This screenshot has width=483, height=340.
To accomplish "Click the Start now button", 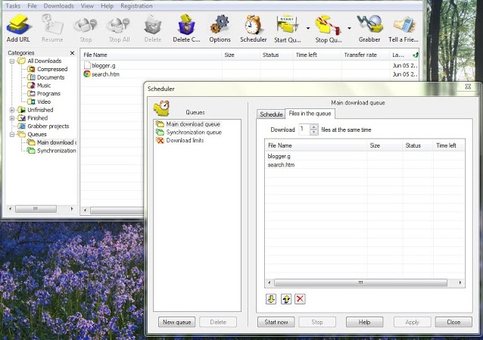I will (276, 322).
